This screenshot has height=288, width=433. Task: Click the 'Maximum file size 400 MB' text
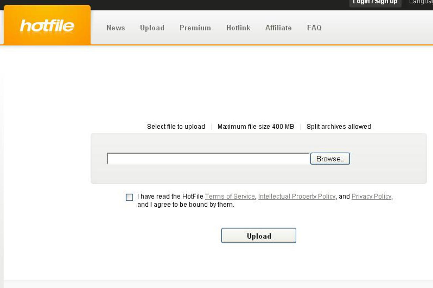pyautogui.click(x=255, y=127)
